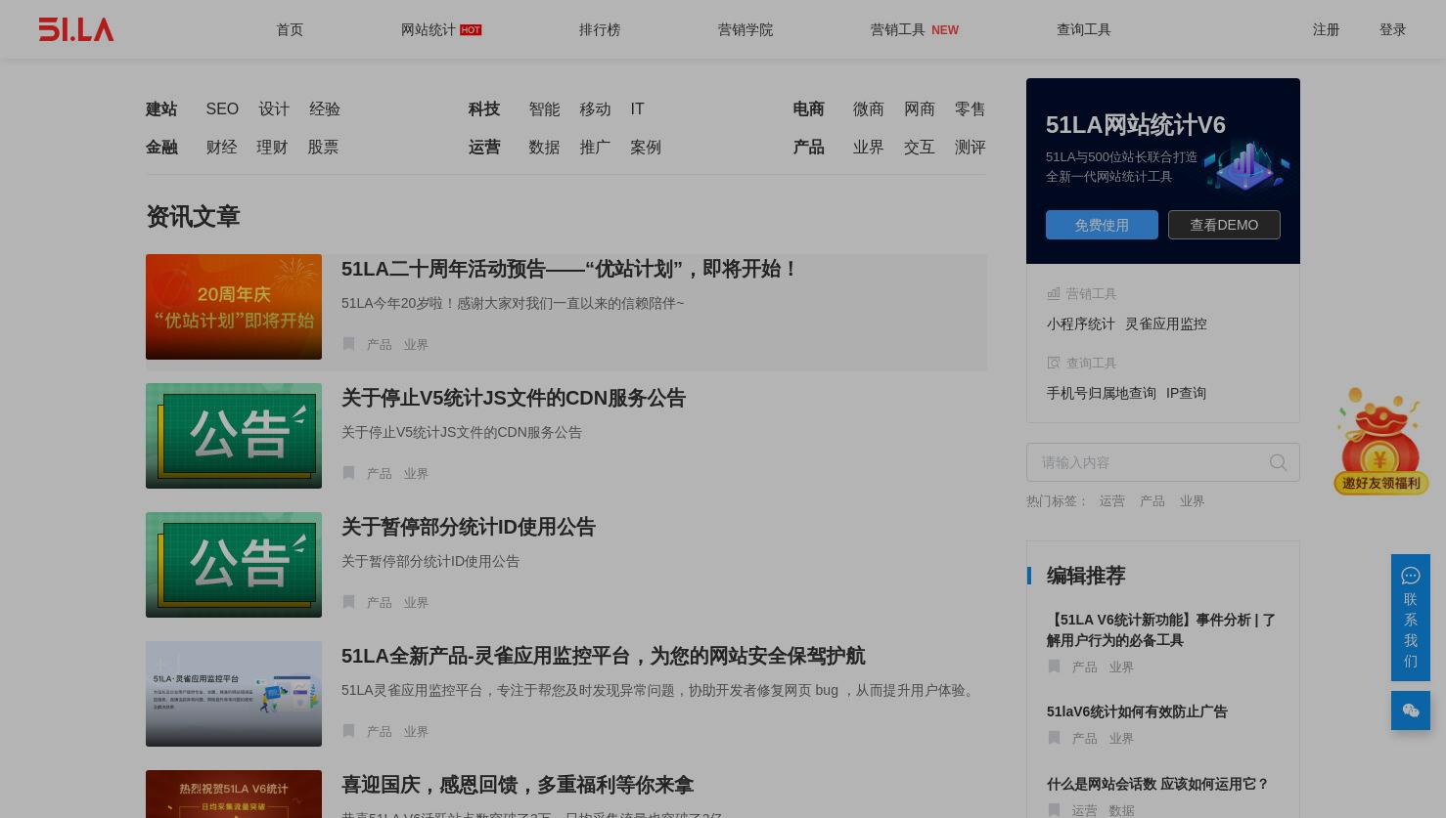Open 排行榜 navigation item
The image size is (1446, 818).
coord(600,29)
